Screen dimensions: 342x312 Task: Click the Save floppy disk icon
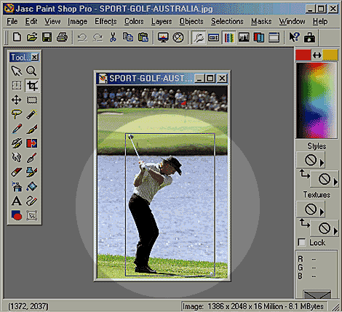click(47, 38)
